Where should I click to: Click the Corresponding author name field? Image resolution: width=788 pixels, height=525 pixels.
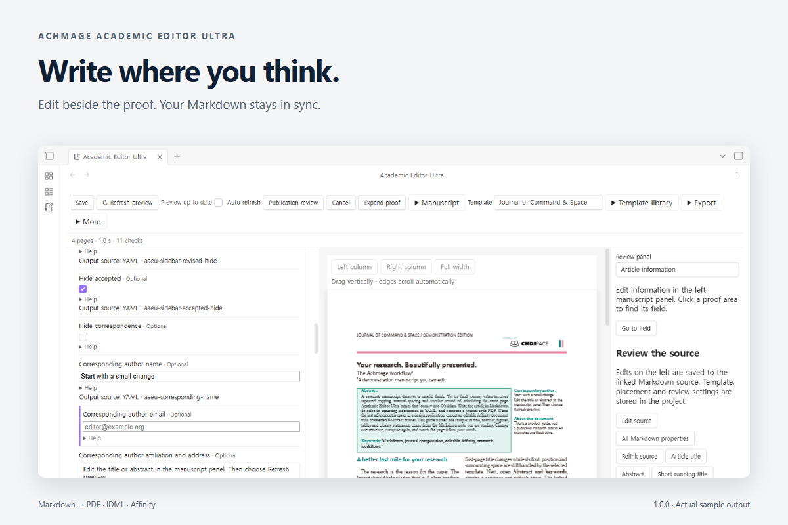(189, 377)
